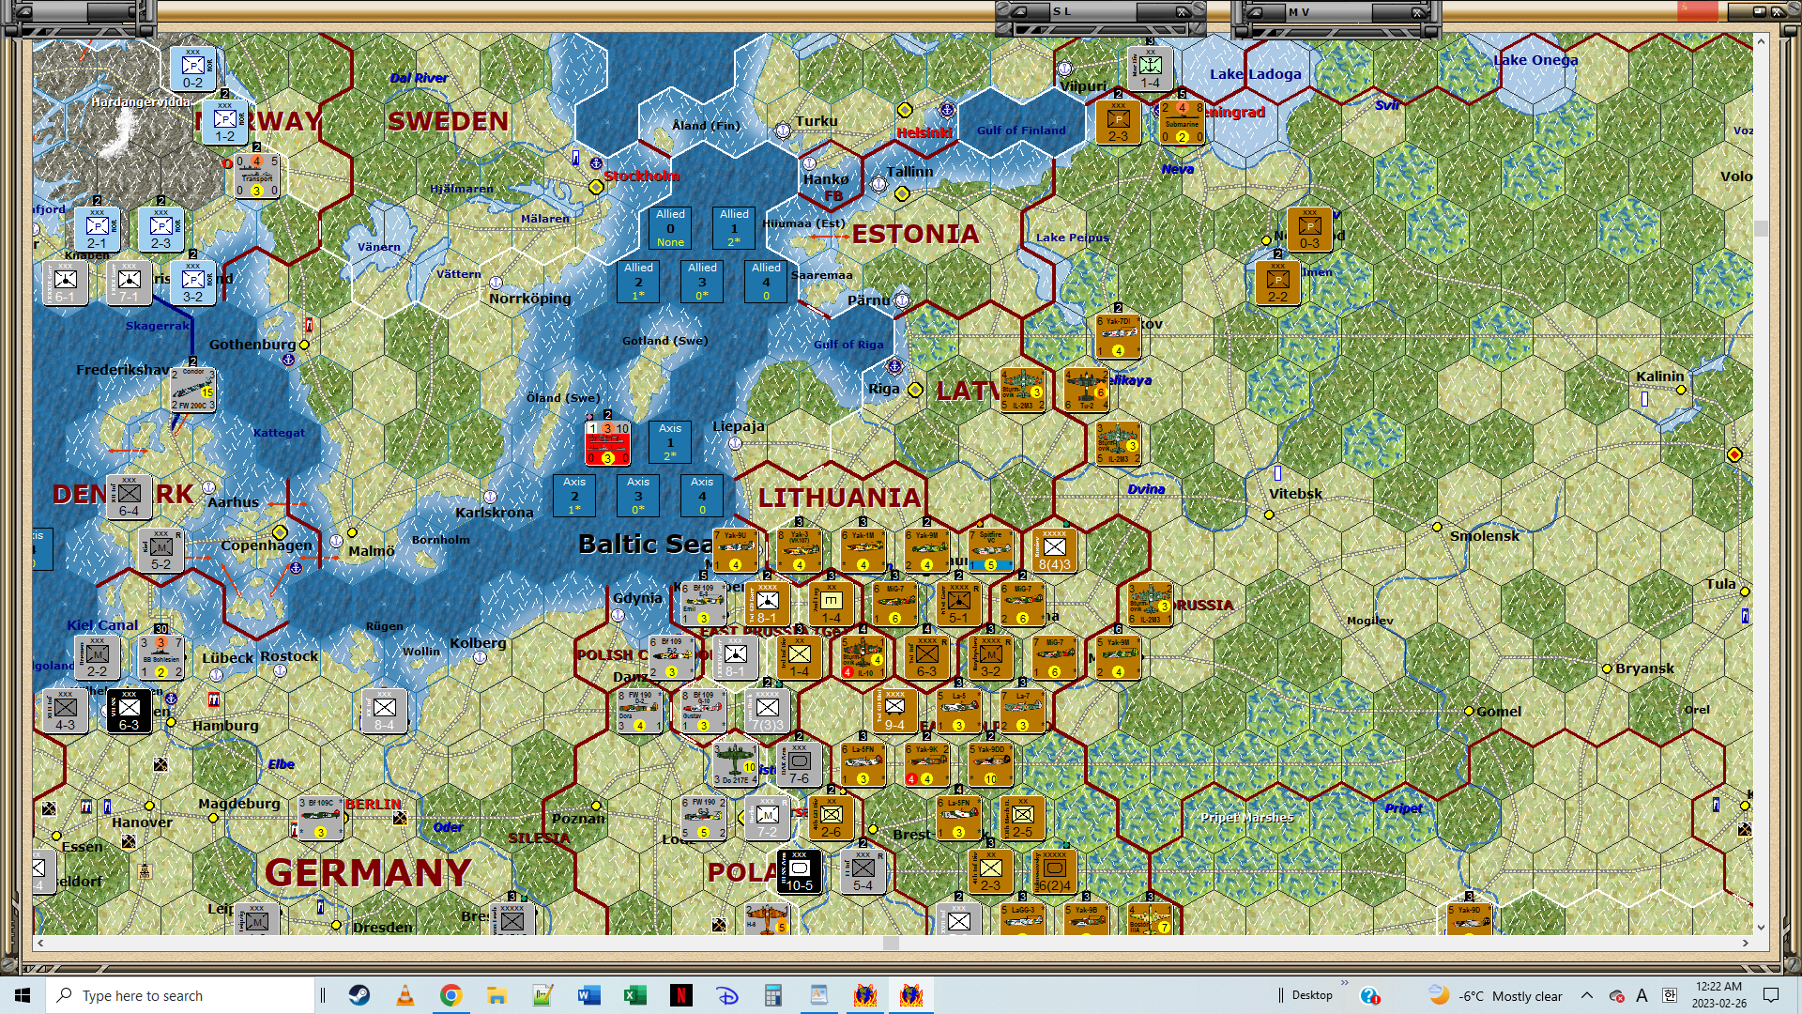Select the Do 217E bomber counter
Screen dimensions: 1802x1014
point(735,764)
